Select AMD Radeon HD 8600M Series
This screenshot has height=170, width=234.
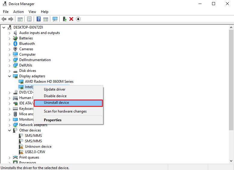[x=49, y=82]
